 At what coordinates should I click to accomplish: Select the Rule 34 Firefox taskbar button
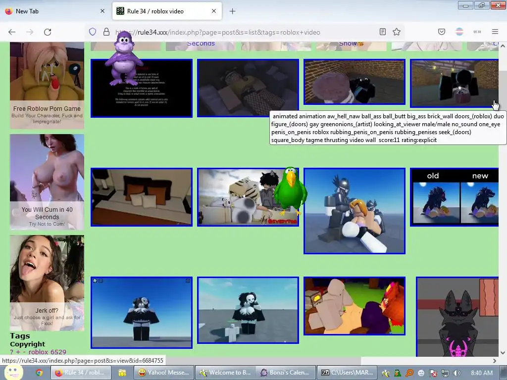[x=81, y=373]
